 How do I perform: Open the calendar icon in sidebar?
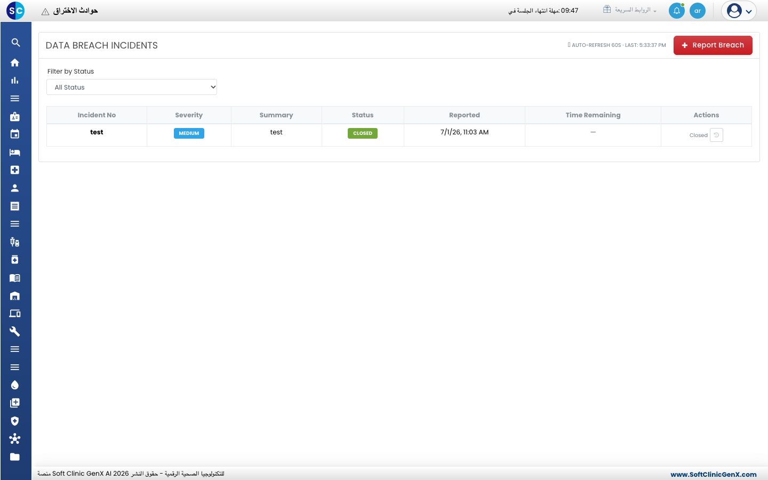click(x=15, y=134)
